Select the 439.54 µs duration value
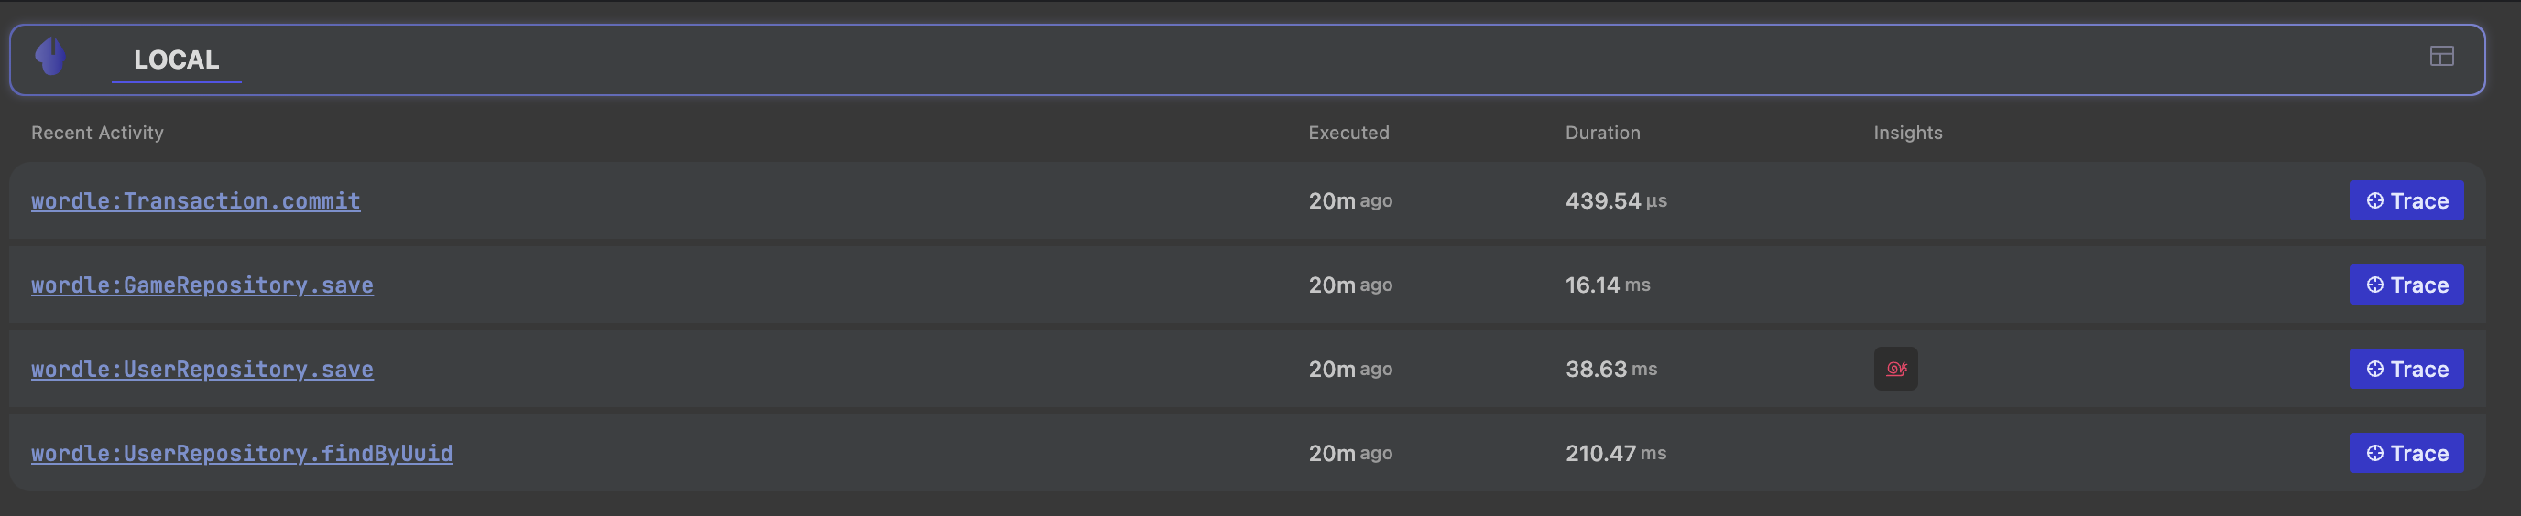The image size is (2521, 516). (x=1616, y=201)
